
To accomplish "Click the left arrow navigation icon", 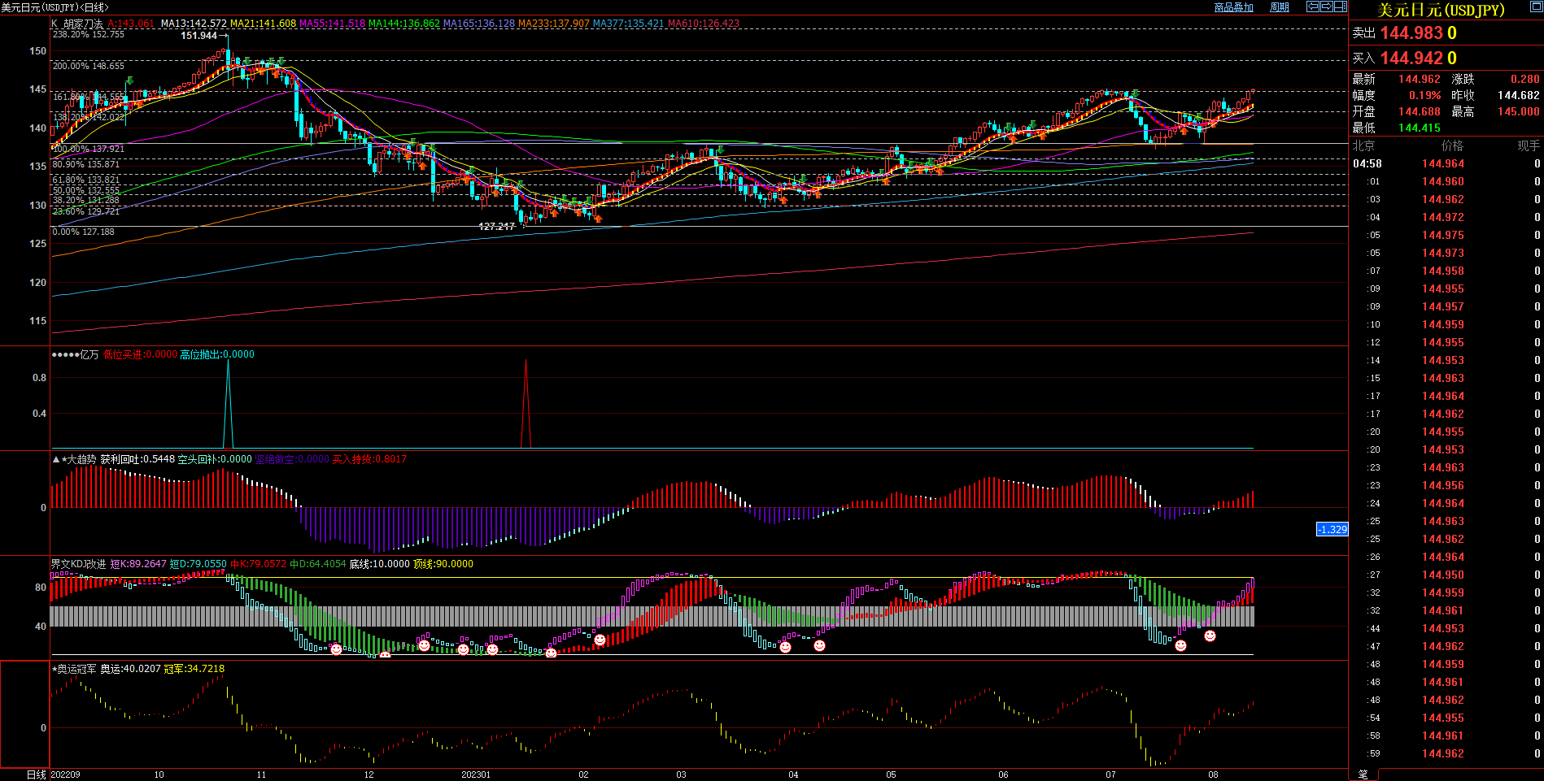I will (x=1313, y=7).
